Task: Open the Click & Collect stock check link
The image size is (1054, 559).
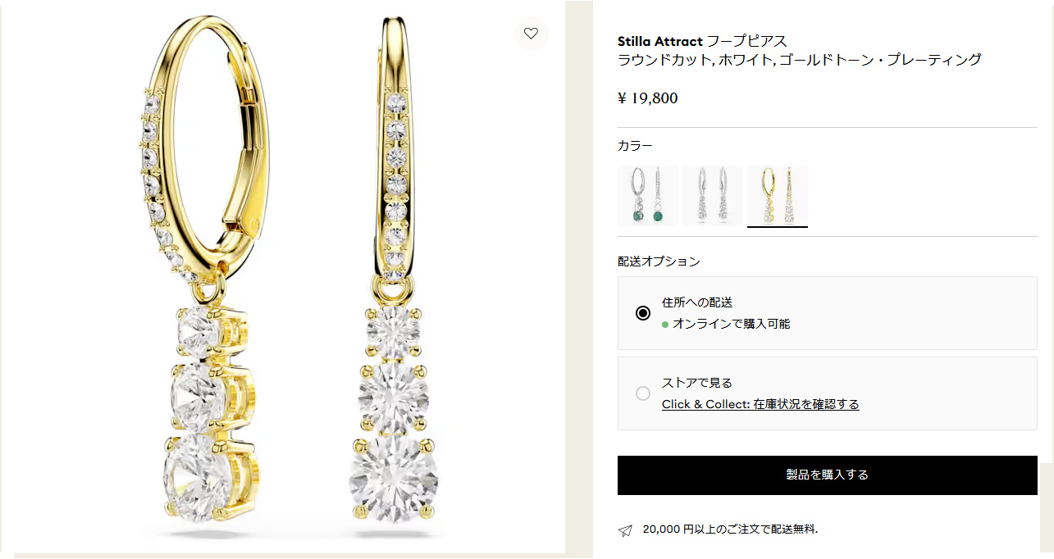Action: (761, 404)
